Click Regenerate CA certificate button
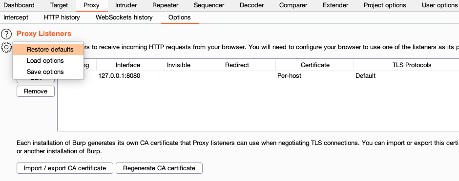Image resolution: width=459 pixels, height=181 pixels. [159, 168]
